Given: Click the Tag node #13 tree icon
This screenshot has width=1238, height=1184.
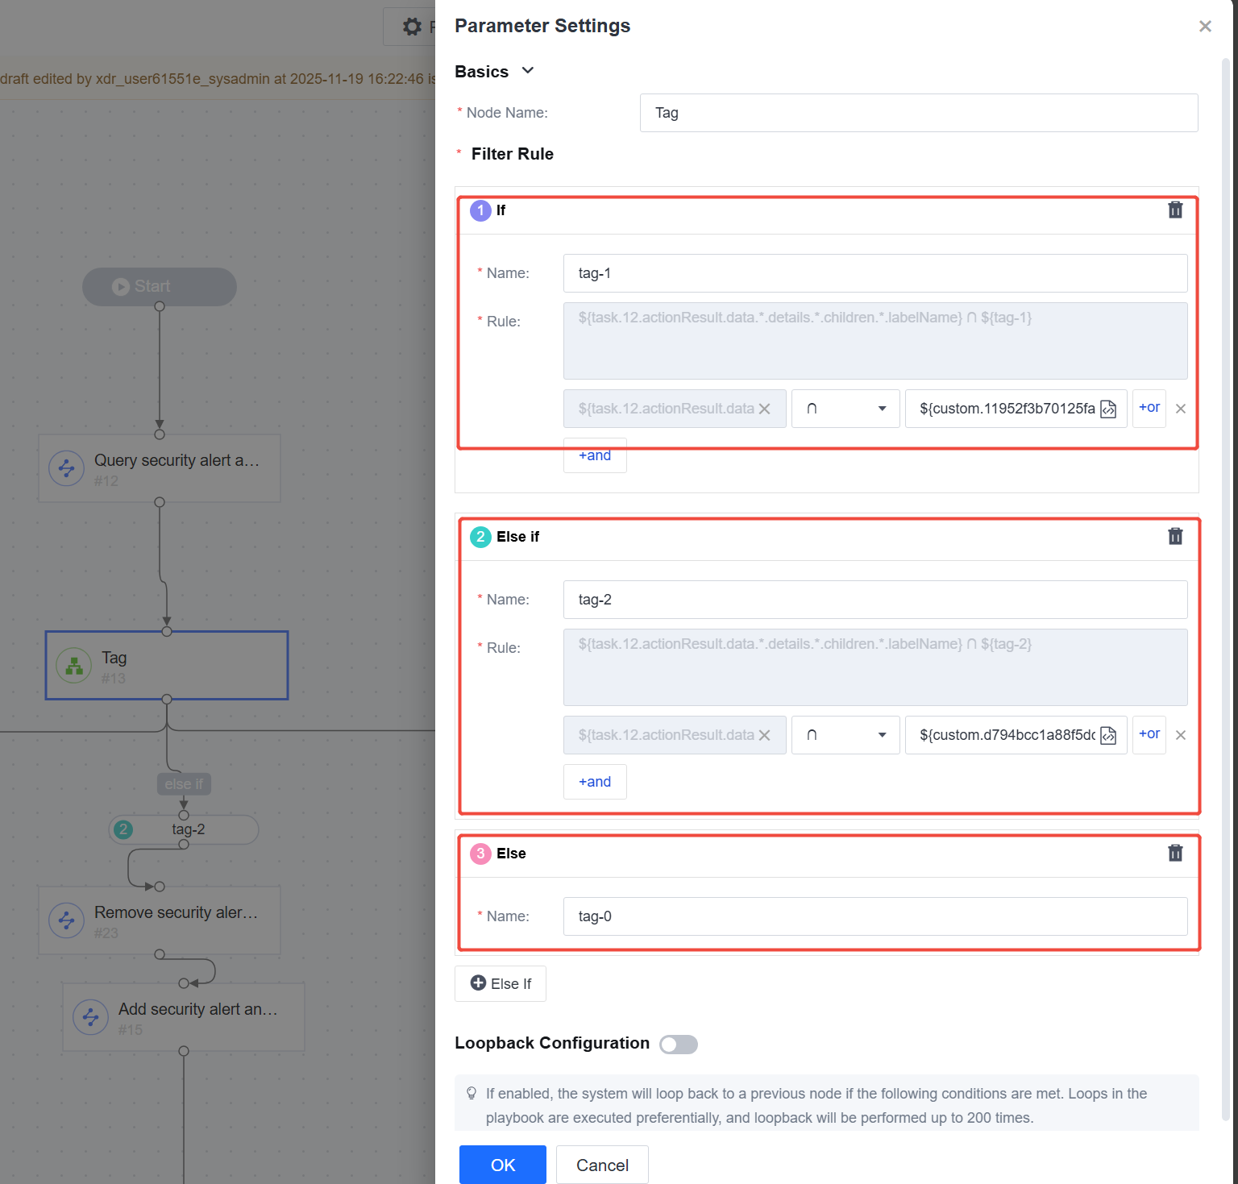Looking at the screenshot, I should pyautogui.click(x=74, y=666).
